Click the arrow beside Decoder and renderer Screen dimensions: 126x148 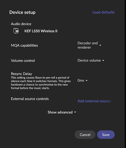coord(100,45)
